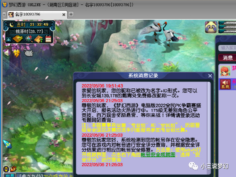Click the 帐号安全成就图 link
Viewport: 236px width, 177px height.
pyautogui.click(x=158, y=154)
